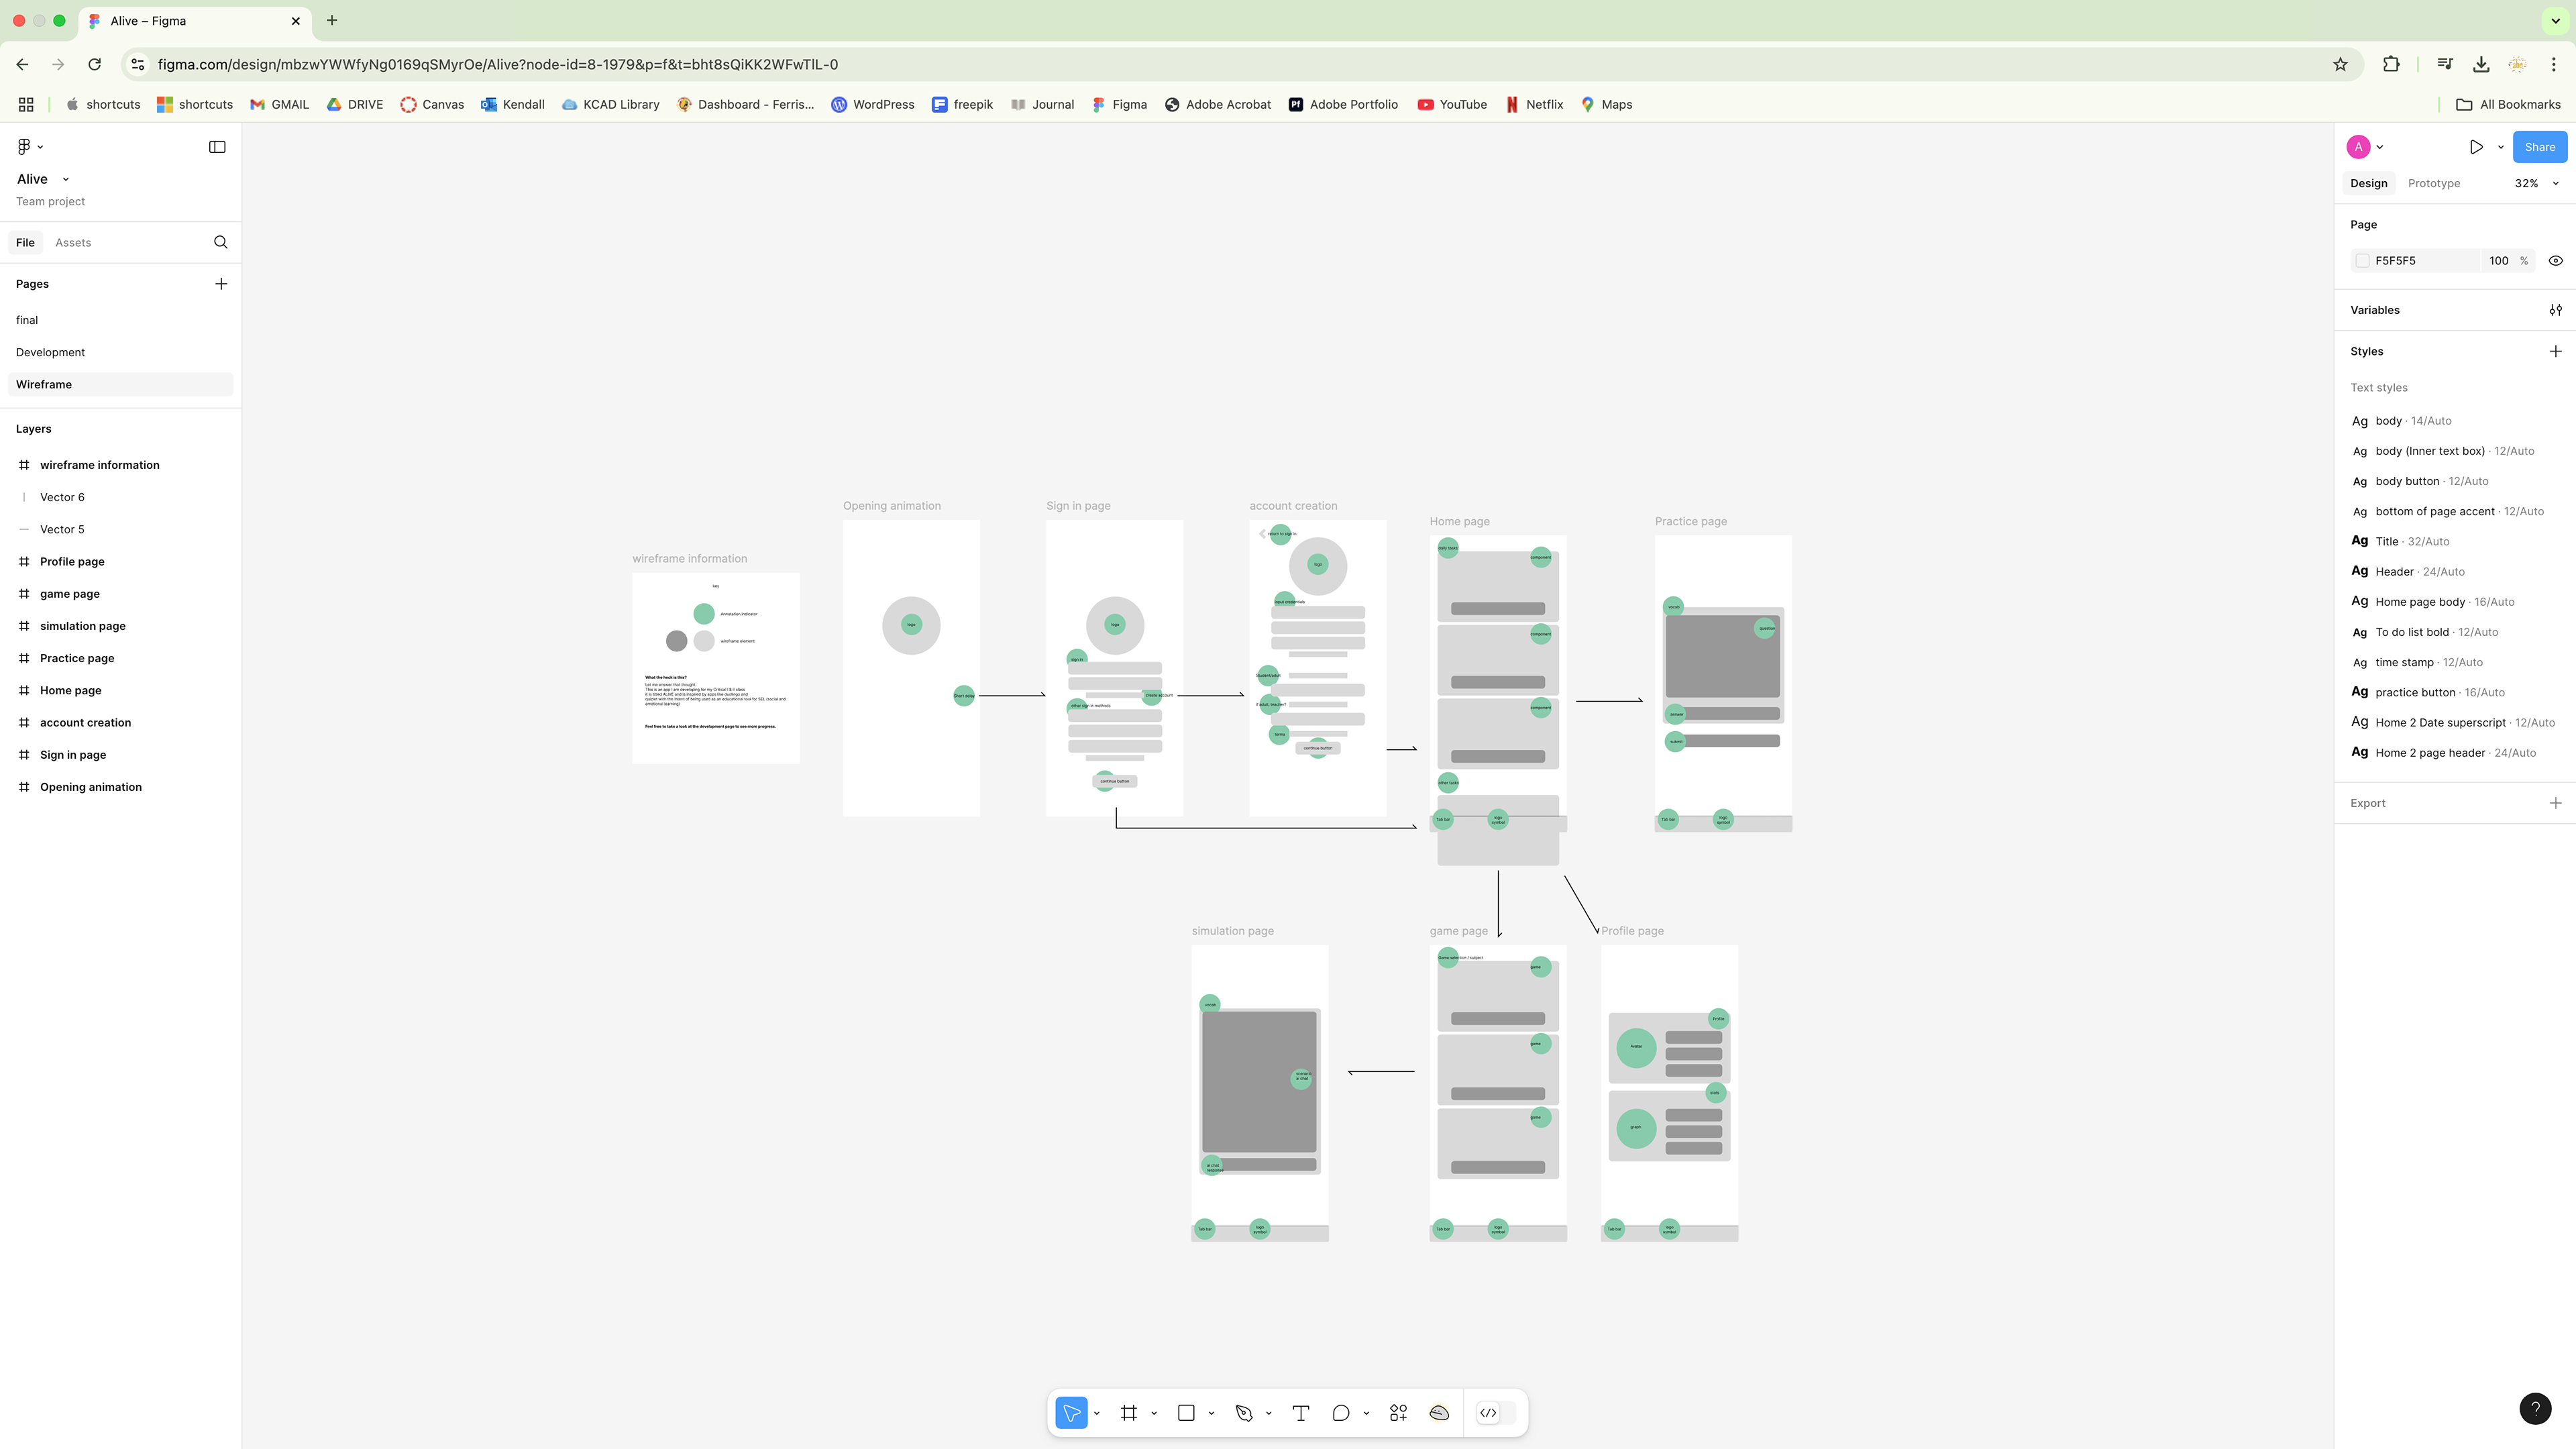
Task: Switch to the Prototype tab
Action: 2433,183
